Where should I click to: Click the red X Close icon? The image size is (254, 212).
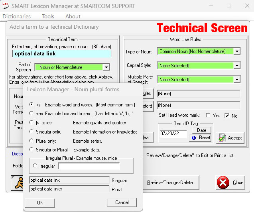click(223, 183)
